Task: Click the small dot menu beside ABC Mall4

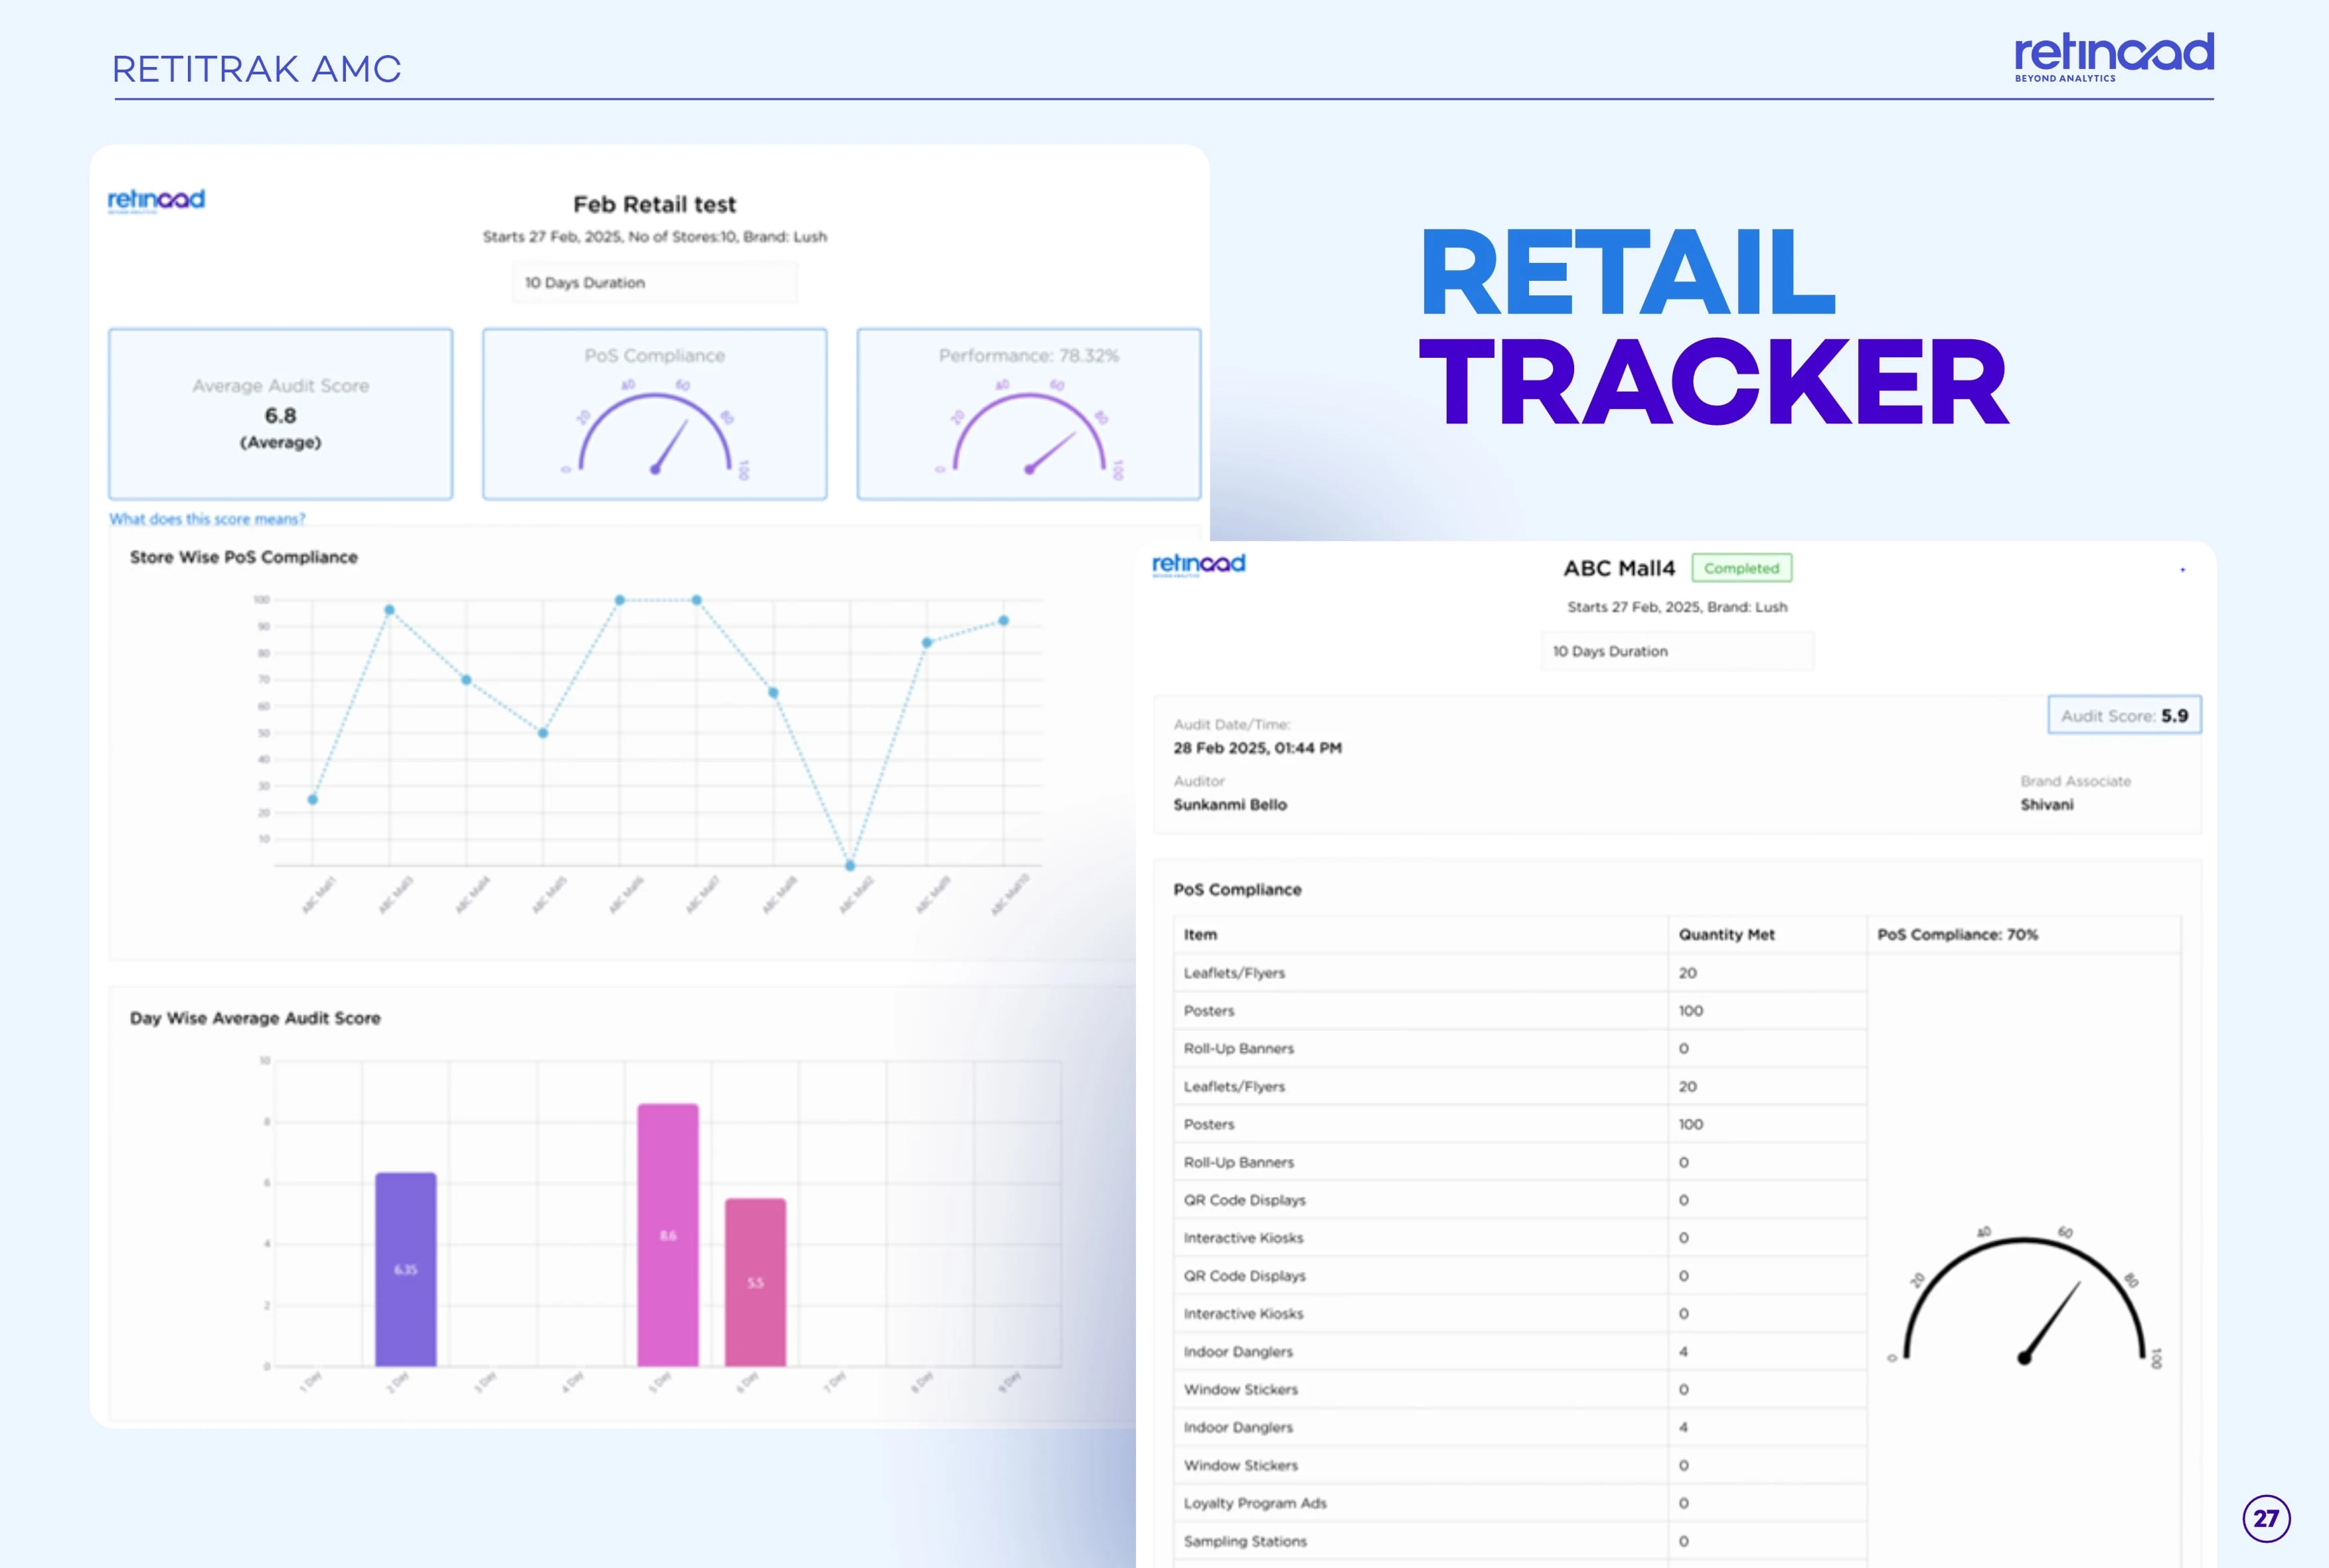Action: pos(2182,570)
